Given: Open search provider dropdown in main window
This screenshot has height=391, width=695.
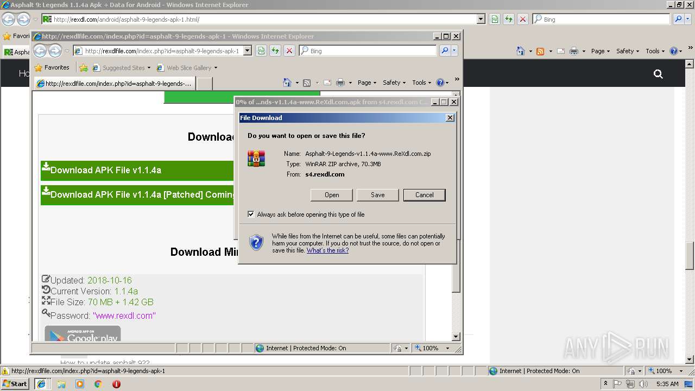Looking at the screenshot, I should [688, 19].
